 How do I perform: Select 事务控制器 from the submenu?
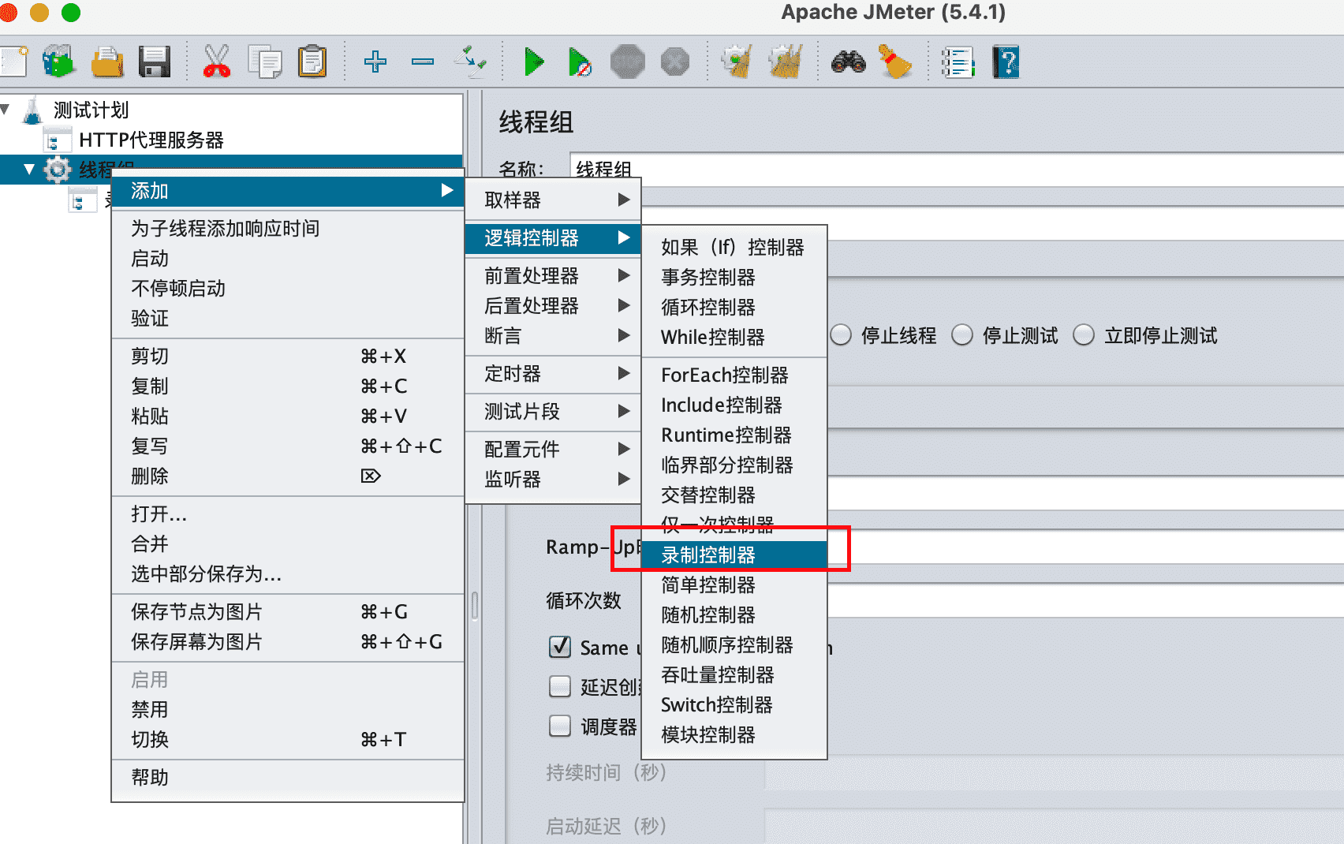734,277
